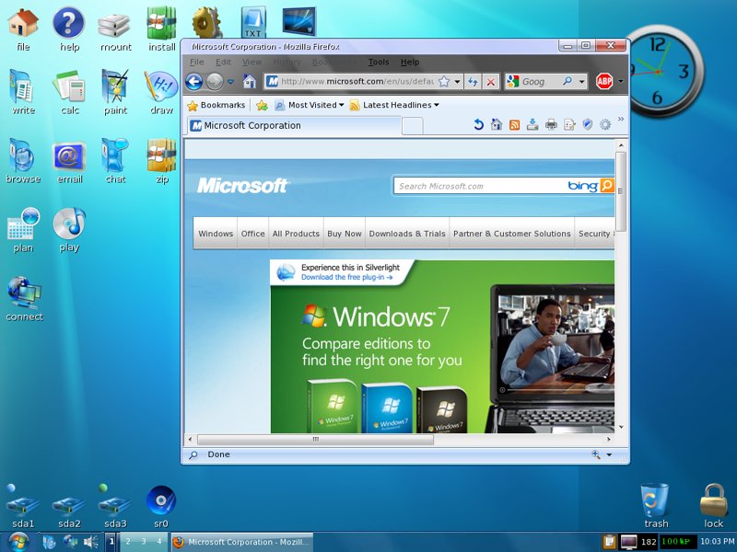Image resolution: width=737 pixels, height=552 pixels.
Task: Open the connect desktop icon
Action: coord(24,299)
